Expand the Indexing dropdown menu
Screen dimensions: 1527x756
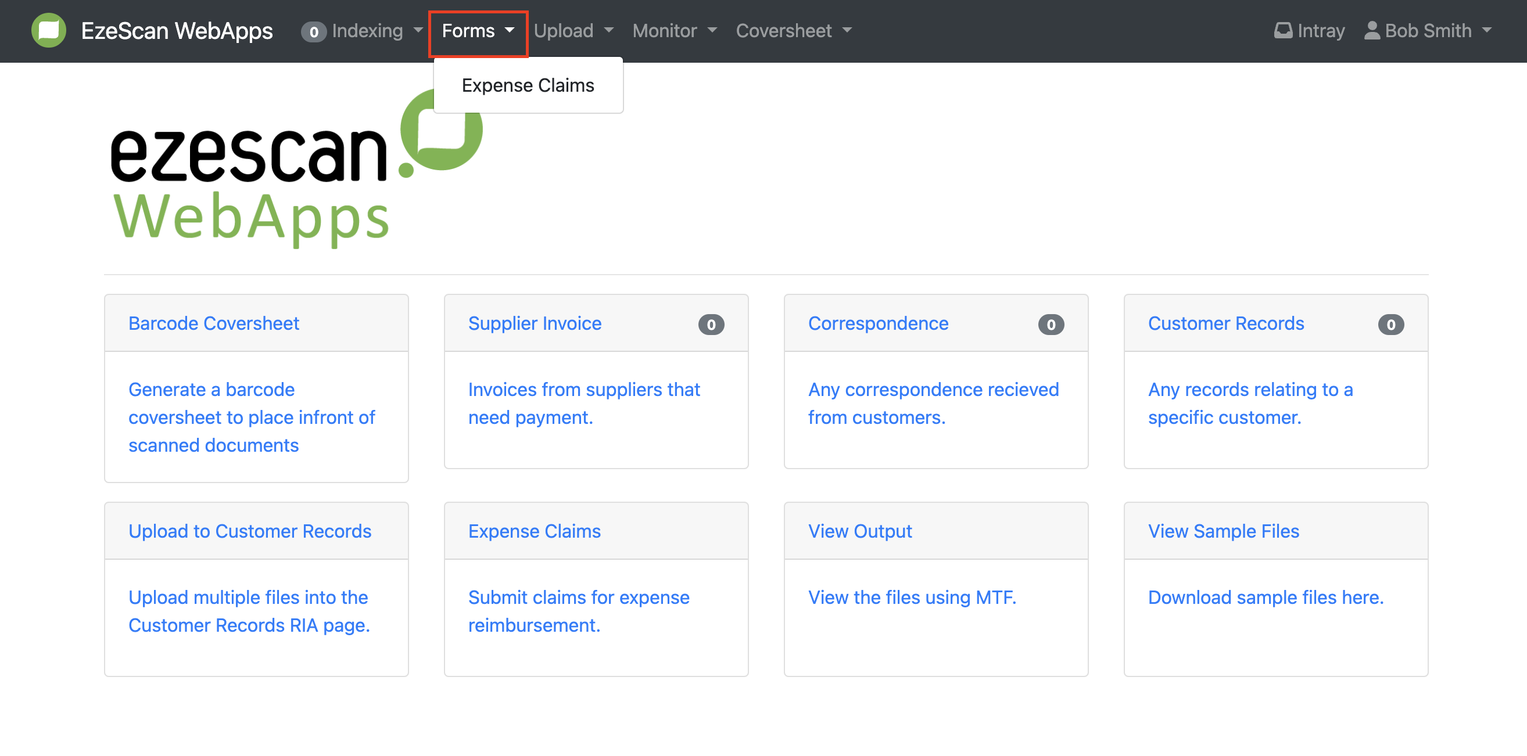click(376, 30)
